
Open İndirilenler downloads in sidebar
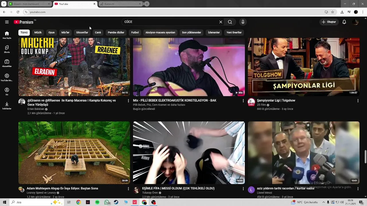point(7,106)
